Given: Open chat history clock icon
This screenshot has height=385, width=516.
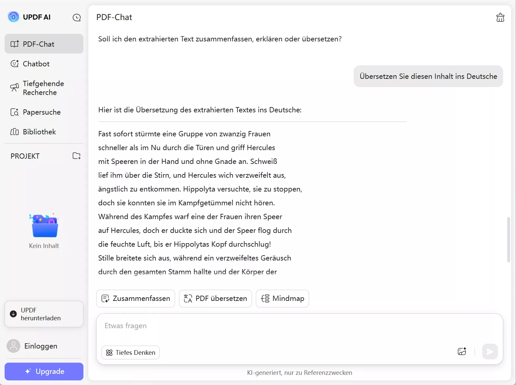Looking at the screenshot, I should click(77, 17).
